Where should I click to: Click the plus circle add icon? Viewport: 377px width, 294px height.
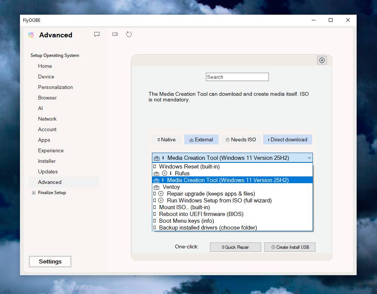pyautogui.click(x=322, y=60)
